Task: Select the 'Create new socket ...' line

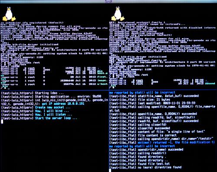Action: (36, 107)
